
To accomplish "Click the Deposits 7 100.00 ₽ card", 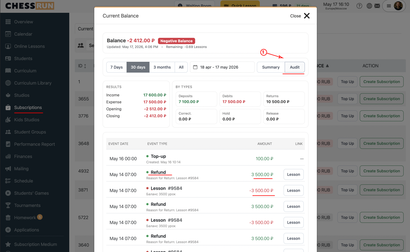I will [x=196, y=99].
